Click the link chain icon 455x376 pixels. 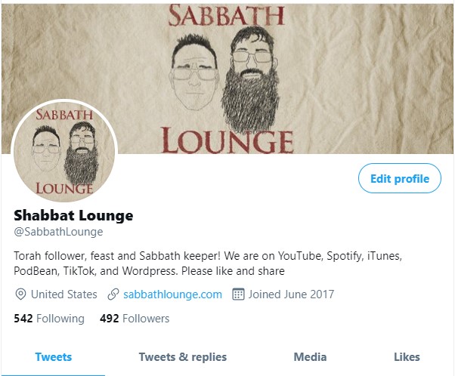point(113,294)
